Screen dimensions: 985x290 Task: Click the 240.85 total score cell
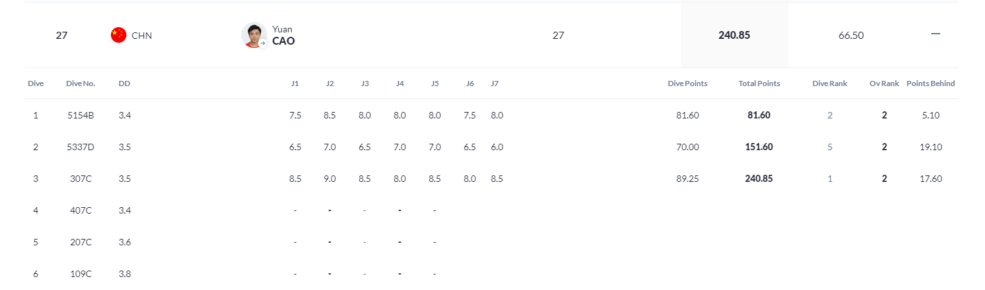click(734, 35)
